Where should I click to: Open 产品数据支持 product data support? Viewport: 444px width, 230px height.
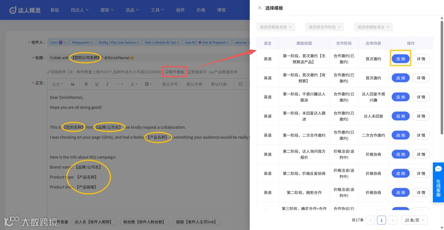(x=224, y=72)
